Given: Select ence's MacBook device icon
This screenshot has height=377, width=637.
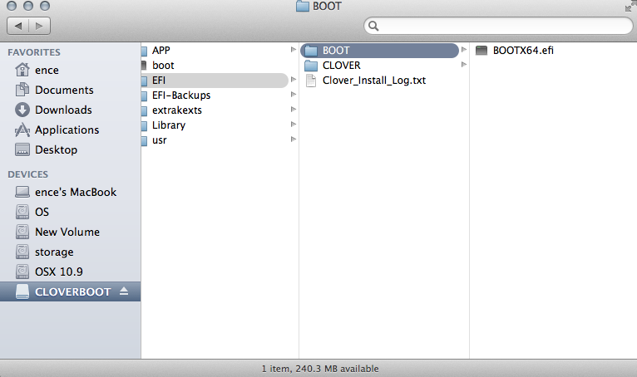Looking at the screenshot, I should pos(22,192).
